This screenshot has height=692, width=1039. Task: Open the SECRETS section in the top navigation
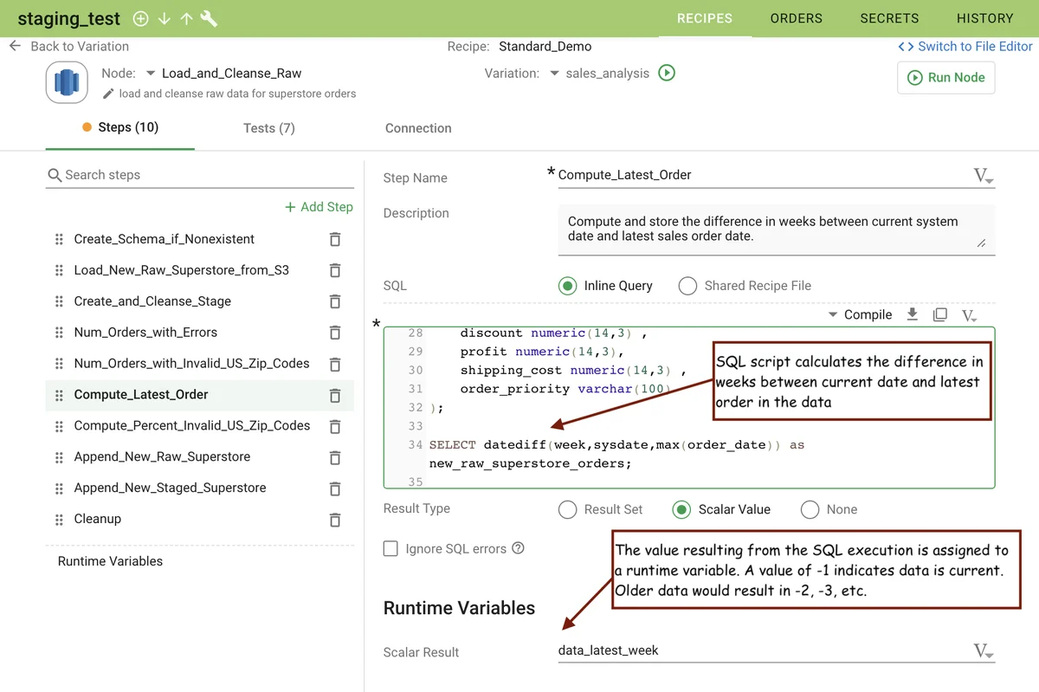(889, 18)
